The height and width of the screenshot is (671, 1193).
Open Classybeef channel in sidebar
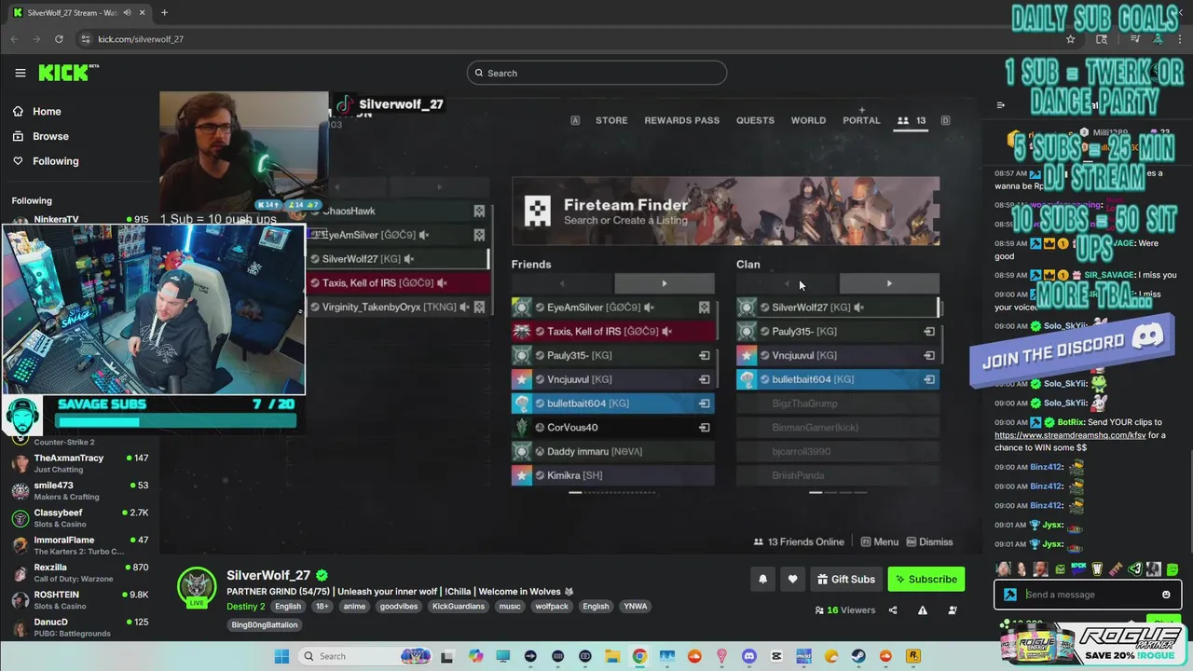[80, 518]
